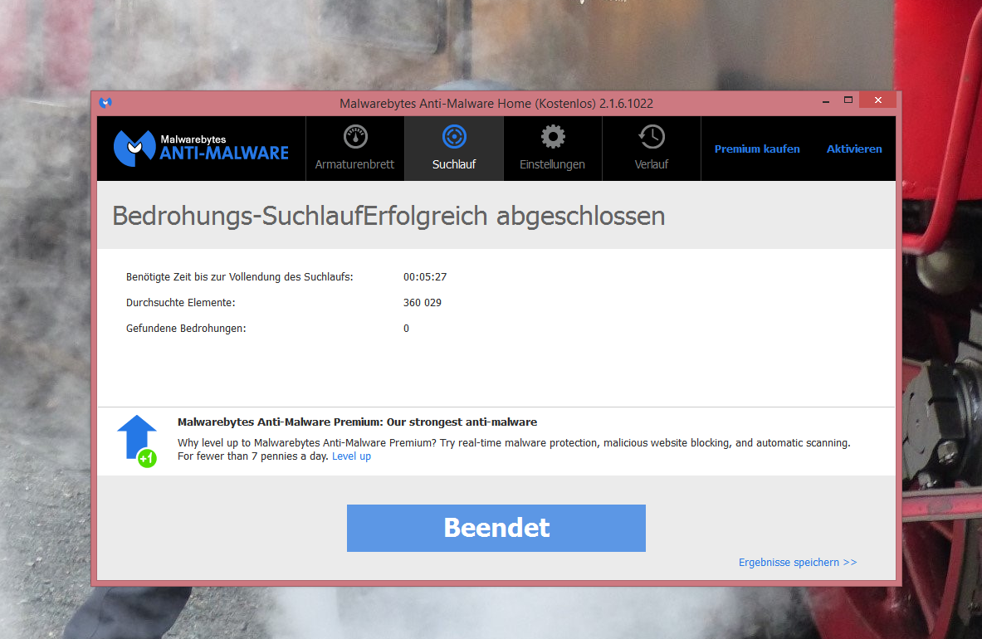Click the Benötigte Zeit label text
The image size is (982, 639).
[x=239, y=276]
